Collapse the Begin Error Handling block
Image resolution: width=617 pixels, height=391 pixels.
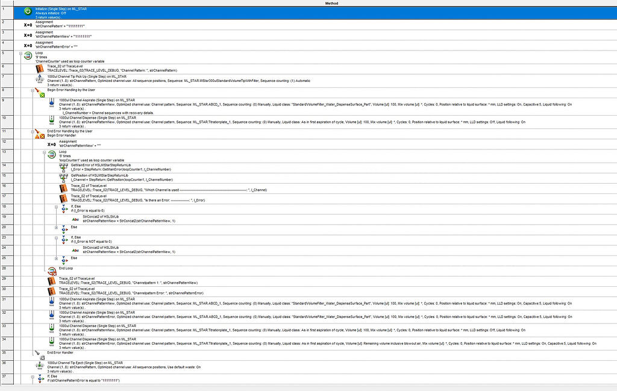point(33,90)
